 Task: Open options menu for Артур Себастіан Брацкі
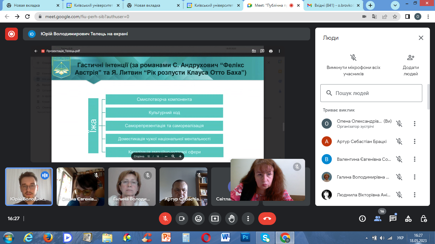pos(415,141)
